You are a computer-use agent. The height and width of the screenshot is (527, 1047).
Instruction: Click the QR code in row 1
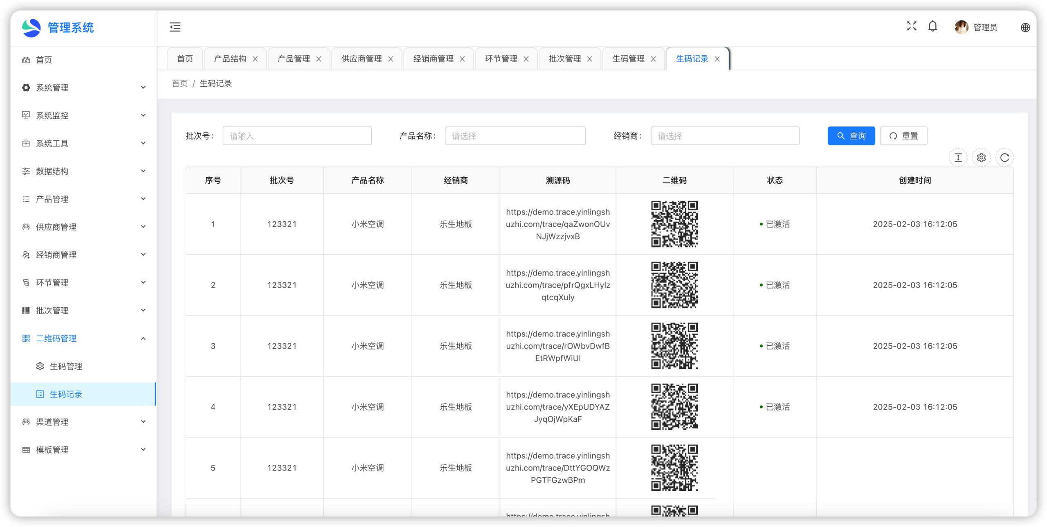674,224
